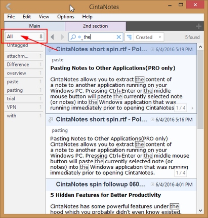Select the All tag in the sidebar

coord(24,37)
